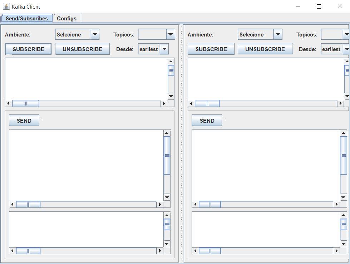Click left arrow of left subscribe area horizontal scrollbar

pyautogui.click(x=9, y=103)
